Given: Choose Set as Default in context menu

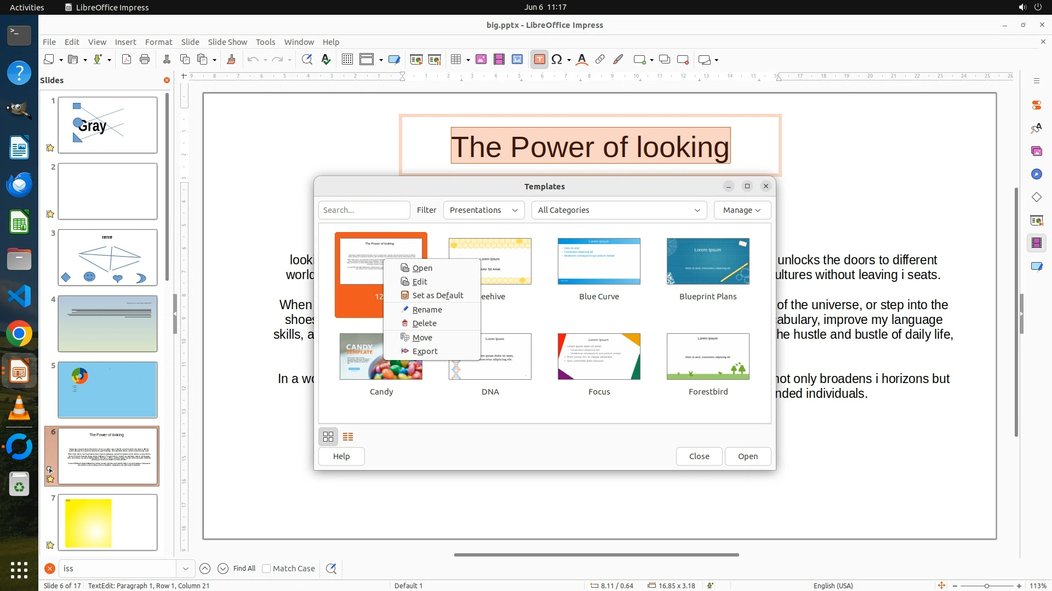Looking at the screenshot, I should tap(437, 296).
